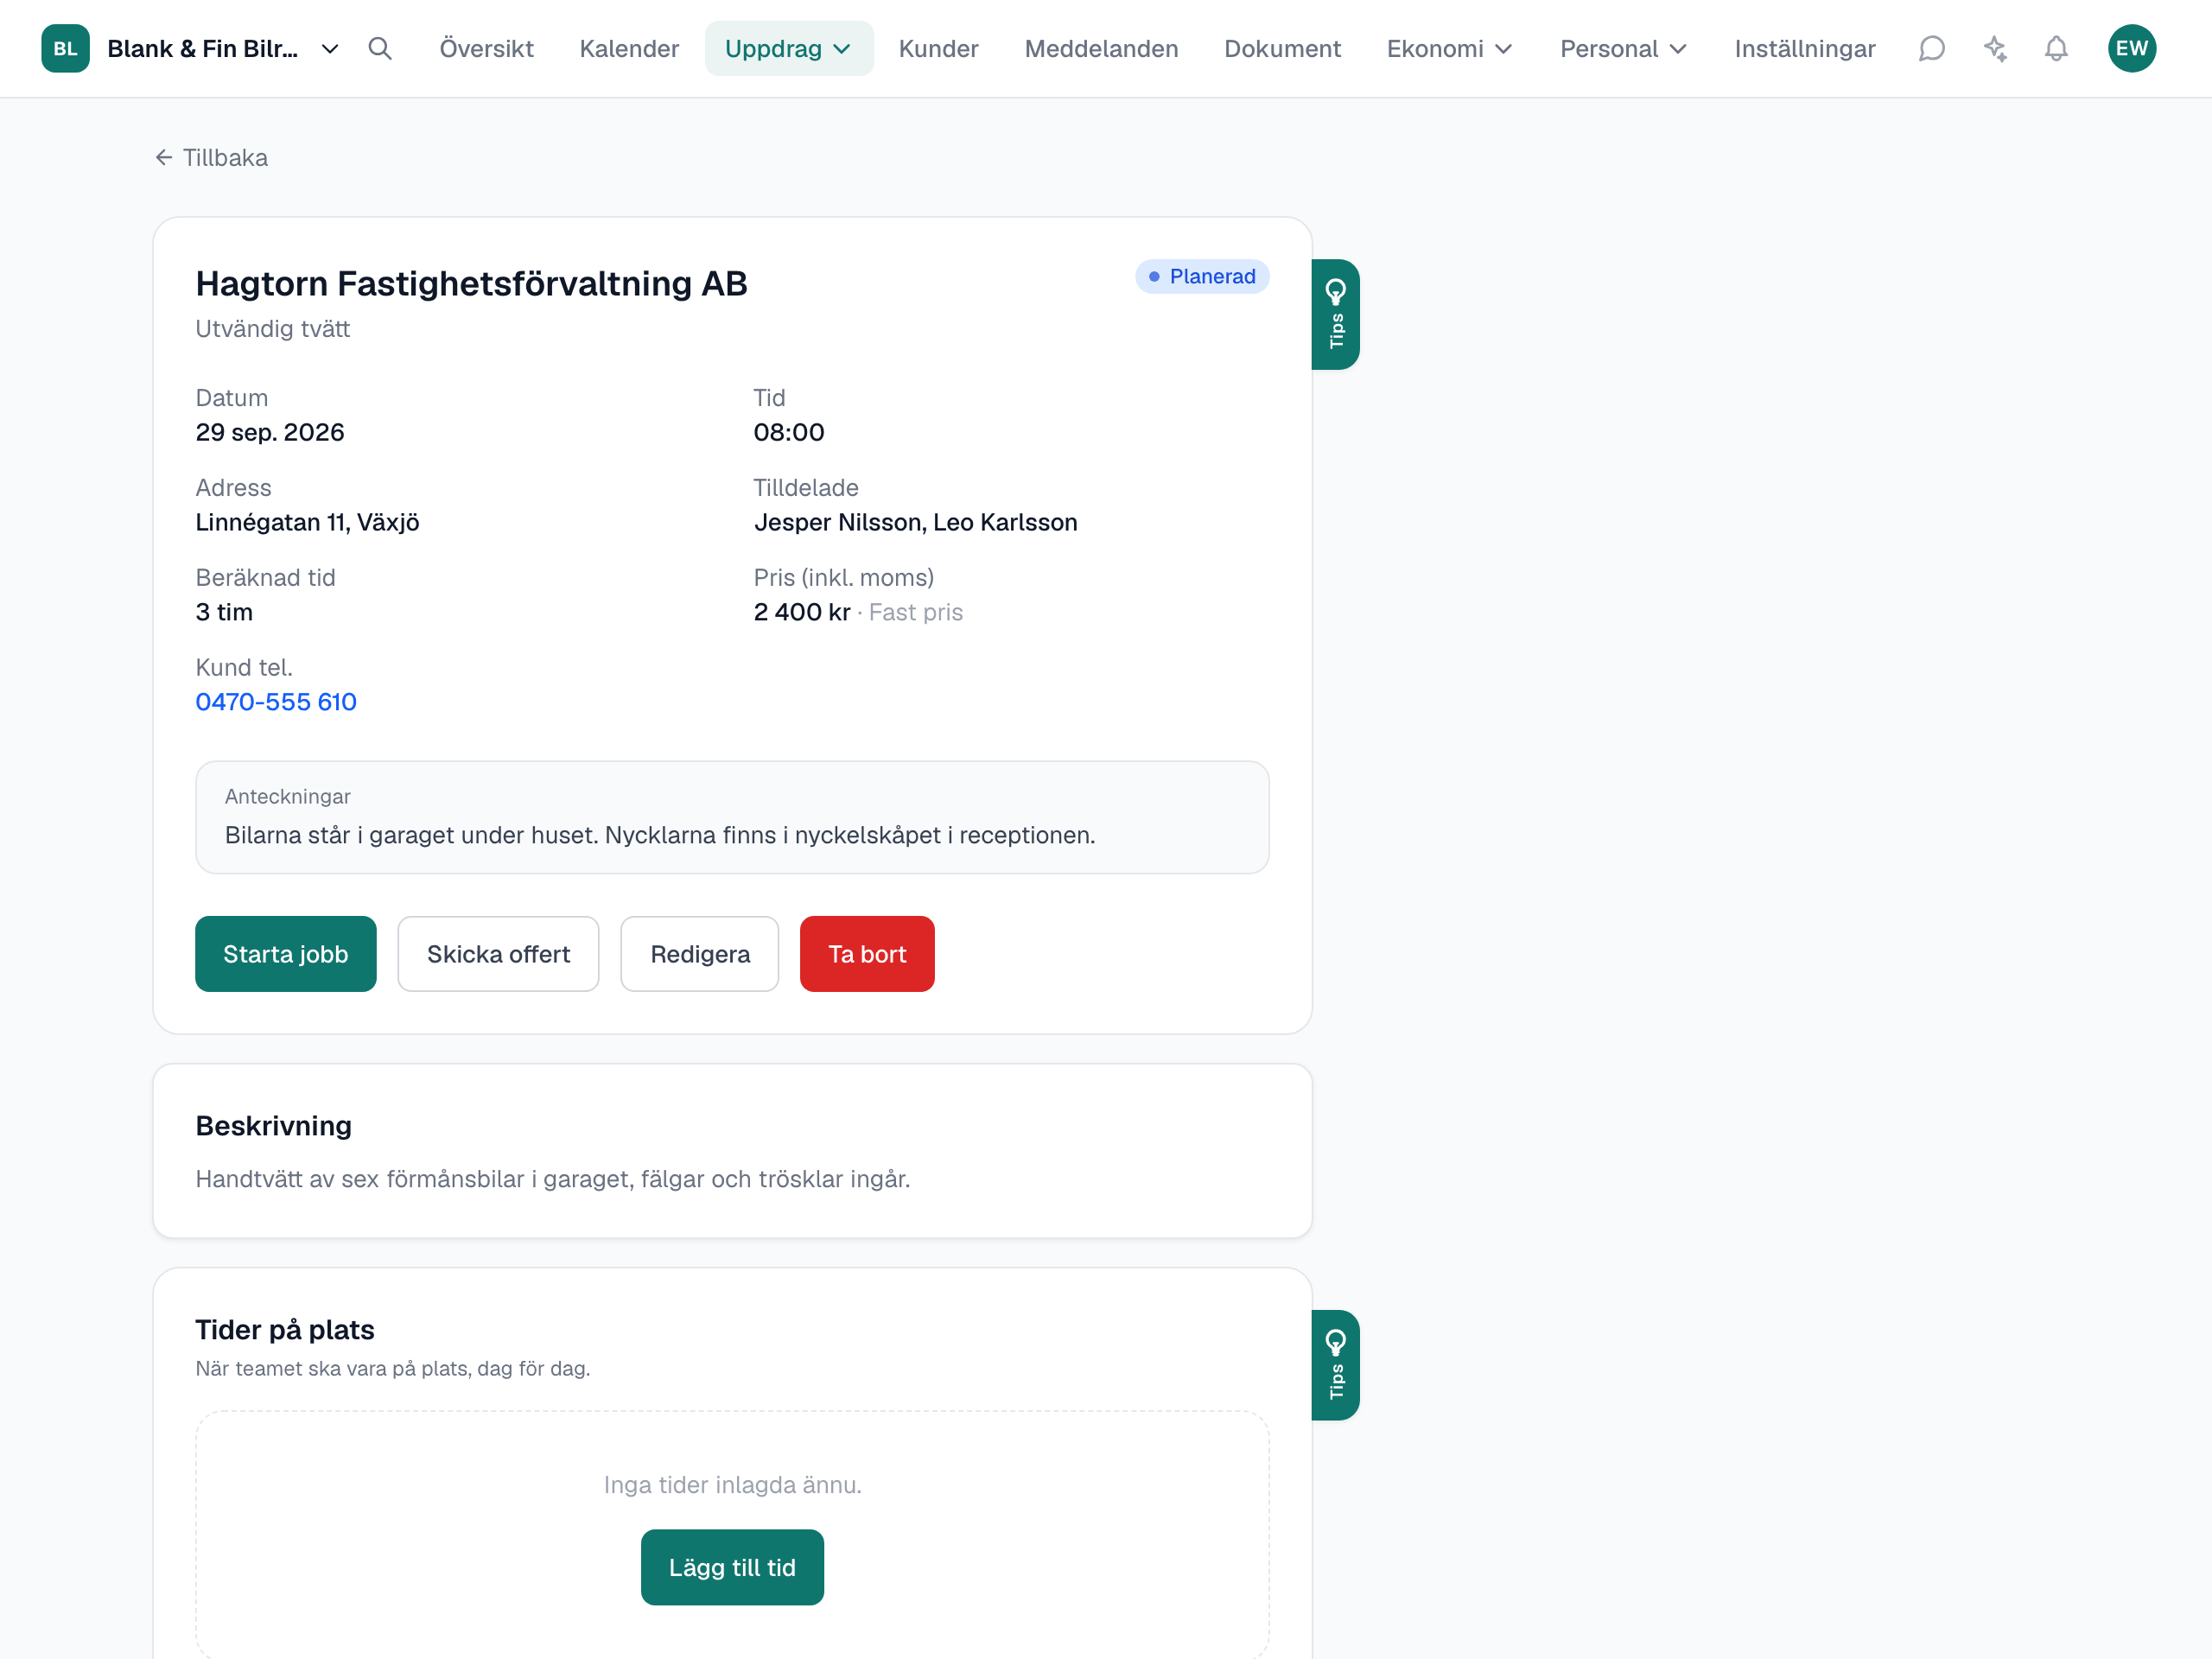The height and width of the screenshot is (1659, 2212).
Task: Open the chat bubble messages icon
Action: coord(1931,48)
